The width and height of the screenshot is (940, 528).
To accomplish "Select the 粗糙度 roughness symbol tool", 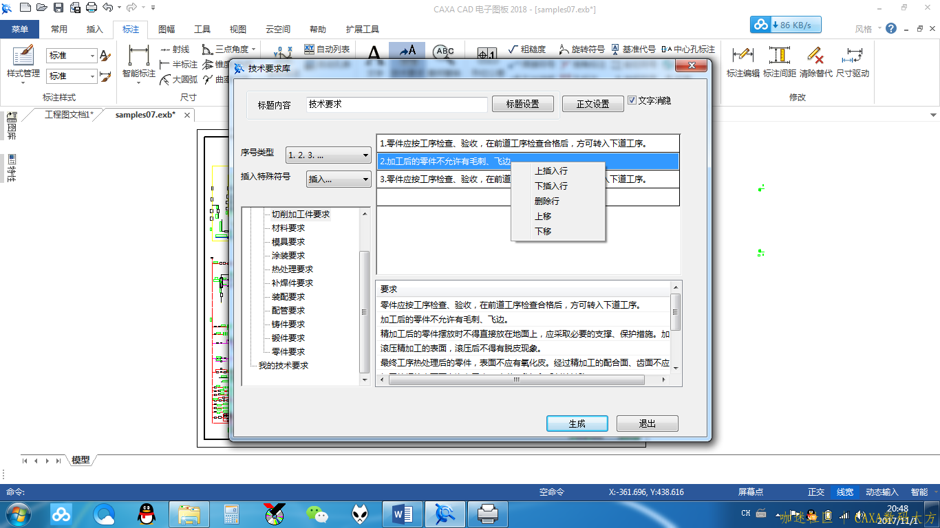I will [526, 49].
